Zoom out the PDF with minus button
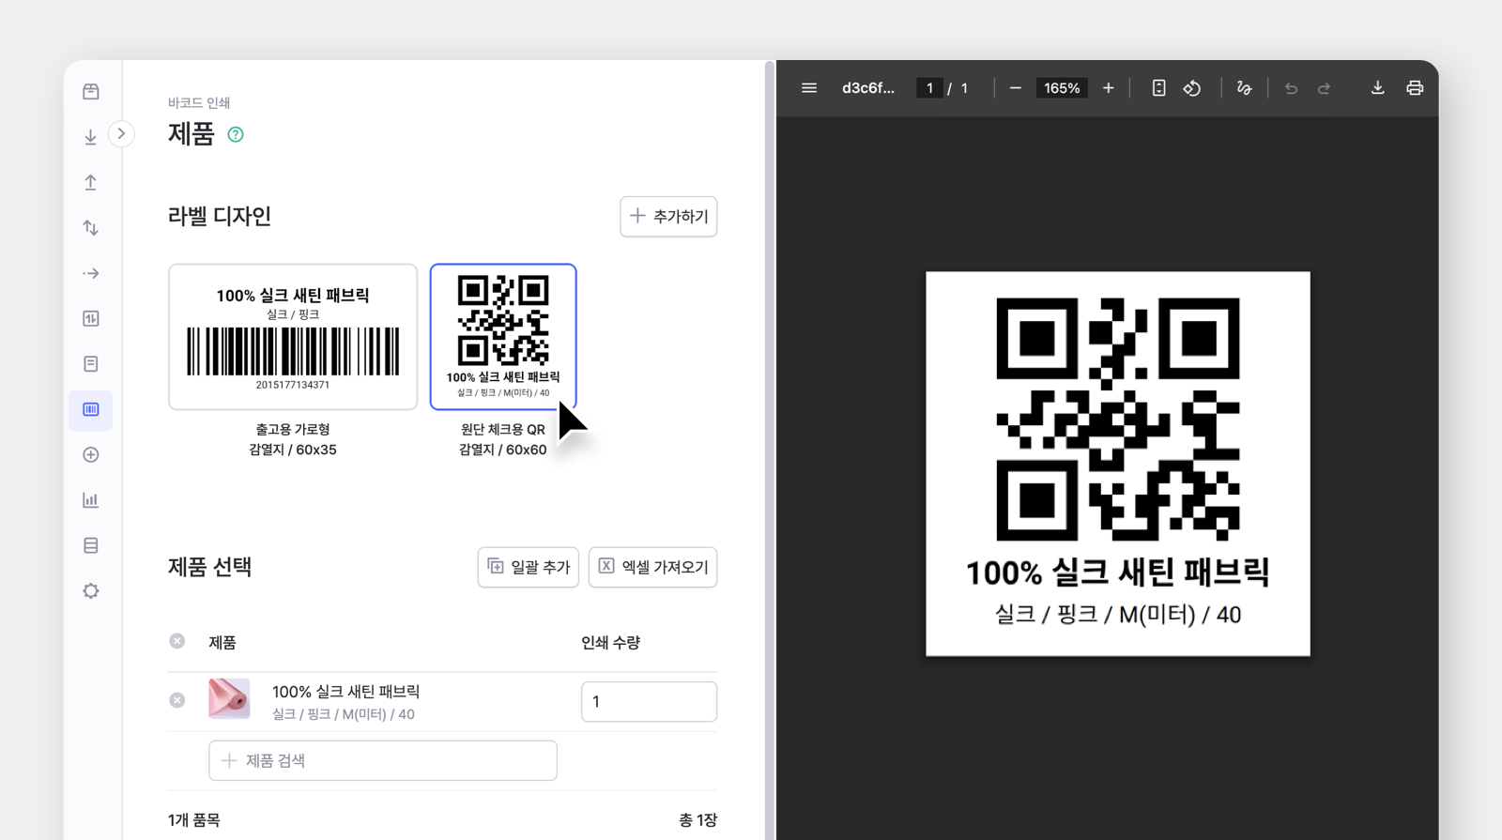This screenshot has width=1502, height=840. 1015,88
